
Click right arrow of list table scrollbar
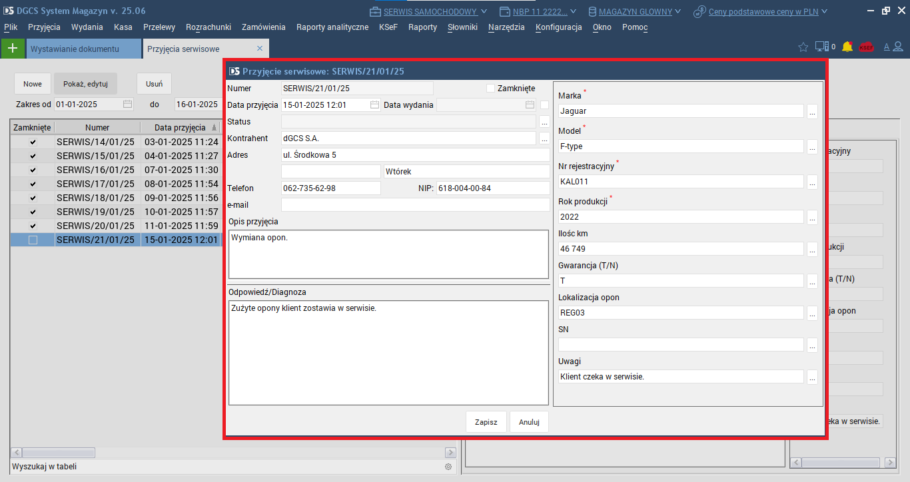tap(450, 453)
